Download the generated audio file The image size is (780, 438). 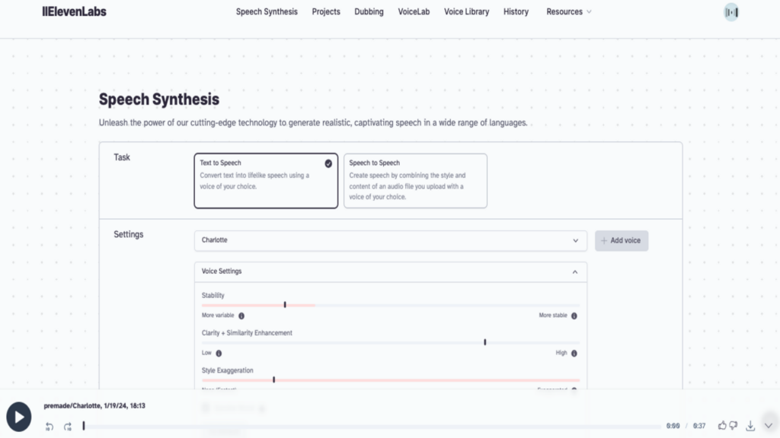[750, 426]
